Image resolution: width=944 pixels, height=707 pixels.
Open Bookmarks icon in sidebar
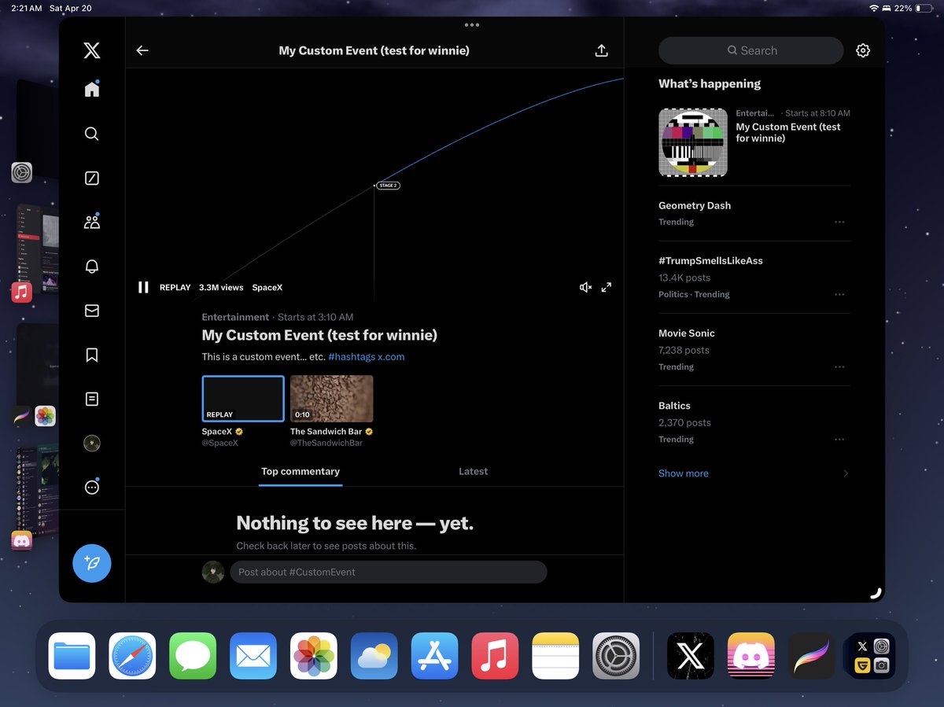tap(92, 355)
